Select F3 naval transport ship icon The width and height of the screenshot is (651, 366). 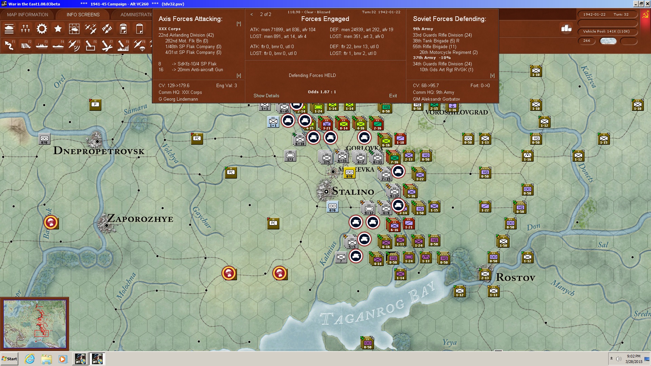pyautogui.click(x=42, y=45)
